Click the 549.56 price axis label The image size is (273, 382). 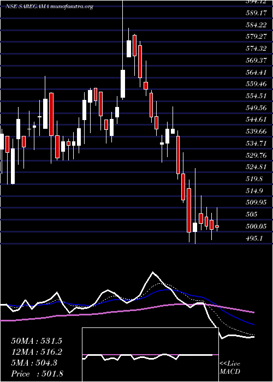(x=256, y=108)
